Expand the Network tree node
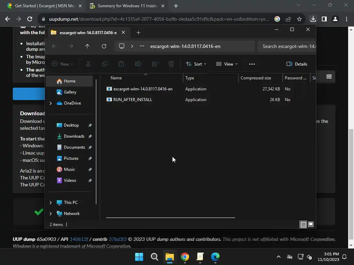 (50, 214)
